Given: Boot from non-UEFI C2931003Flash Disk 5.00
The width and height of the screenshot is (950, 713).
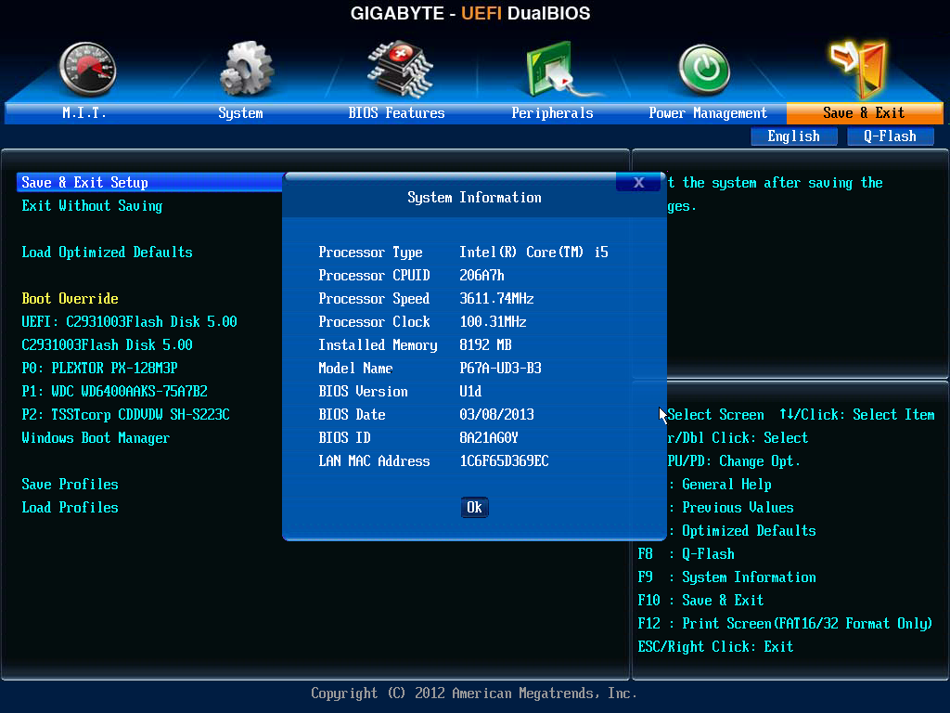Looking at the screenshot, I should (108, 345).
